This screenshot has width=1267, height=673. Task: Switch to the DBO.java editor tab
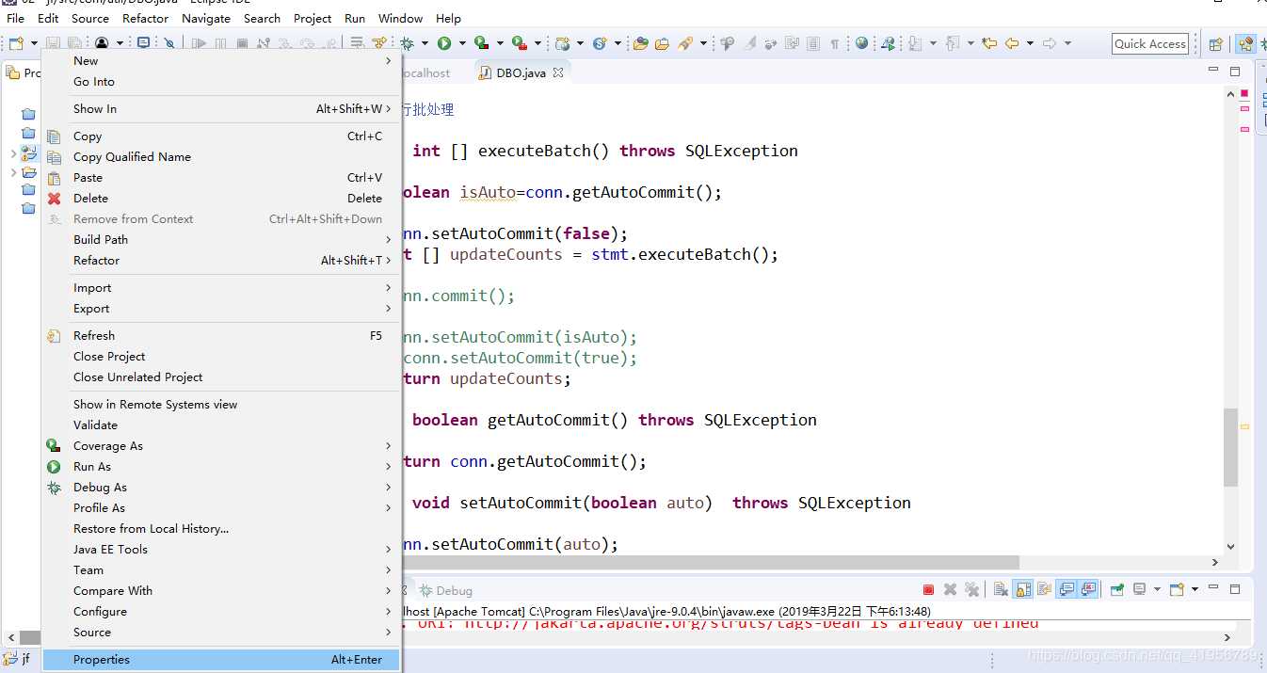tap(521, 72)
